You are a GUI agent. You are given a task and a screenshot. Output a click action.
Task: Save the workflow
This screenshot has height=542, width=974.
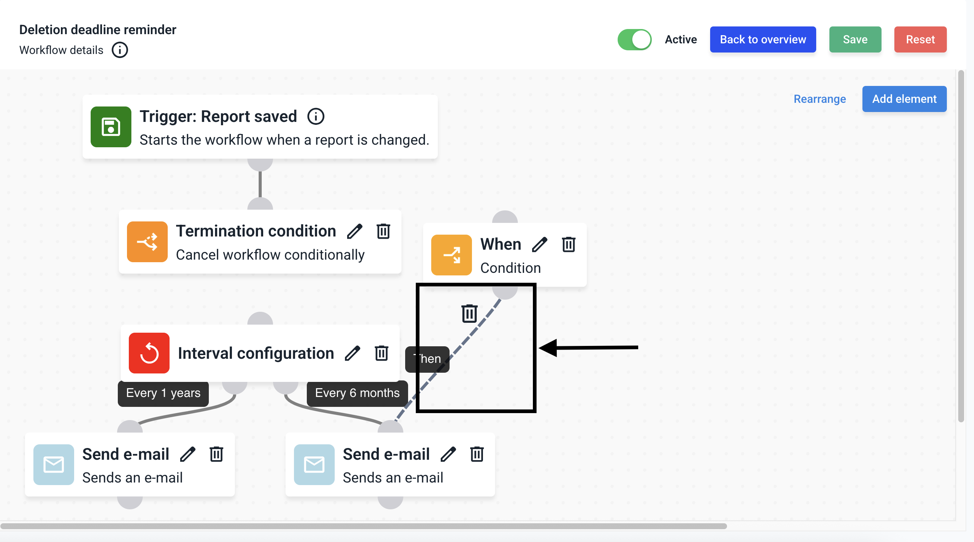(854, 39)
